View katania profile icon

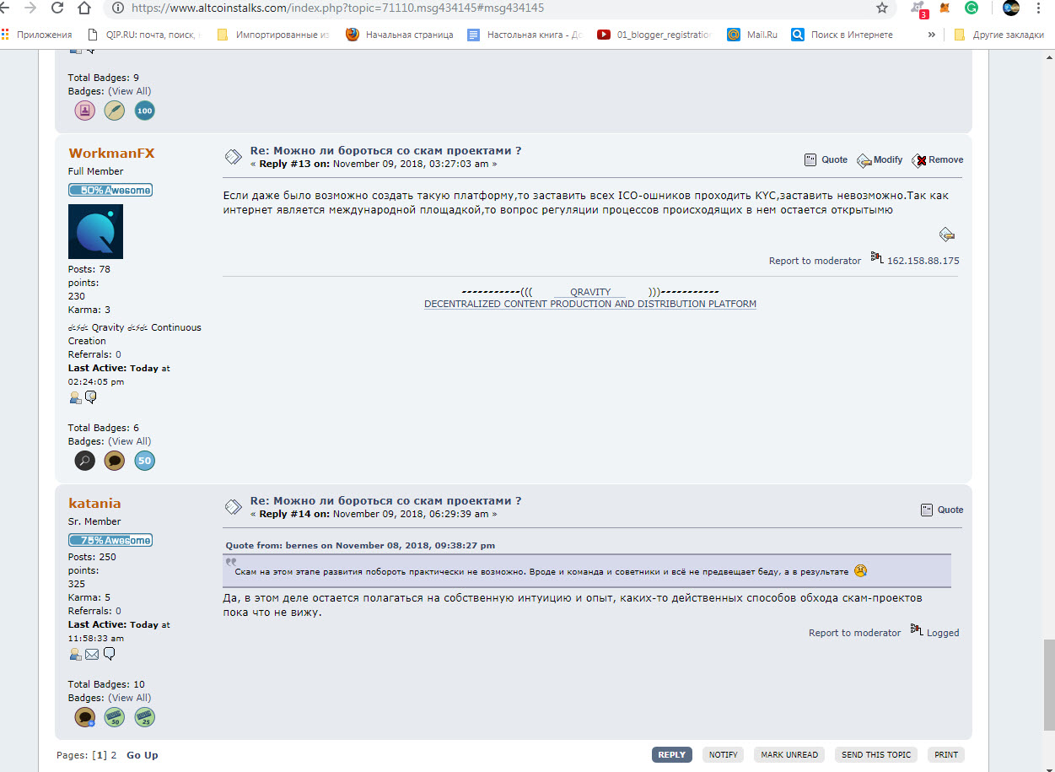pos(75,654)
